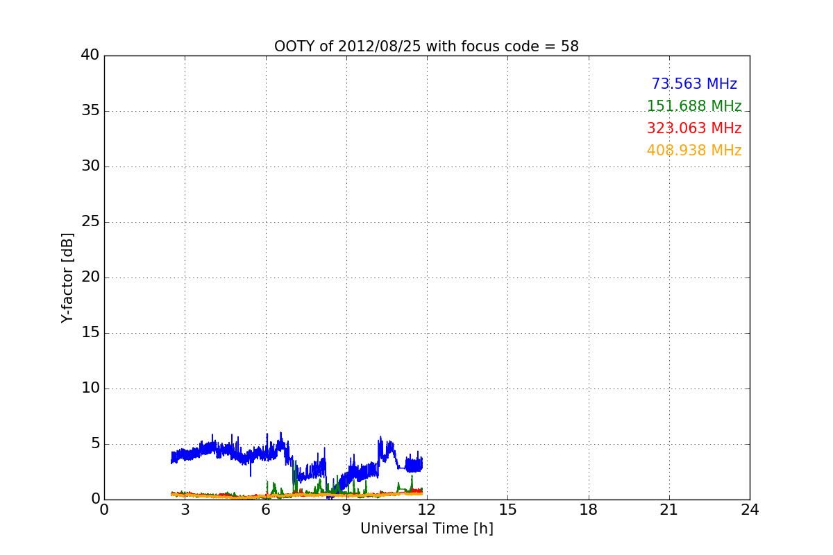Click the plot title 'OOTY of 2012/08/25'
The width and height of the screenshot is (833, 555).
[x=426, y=46]
